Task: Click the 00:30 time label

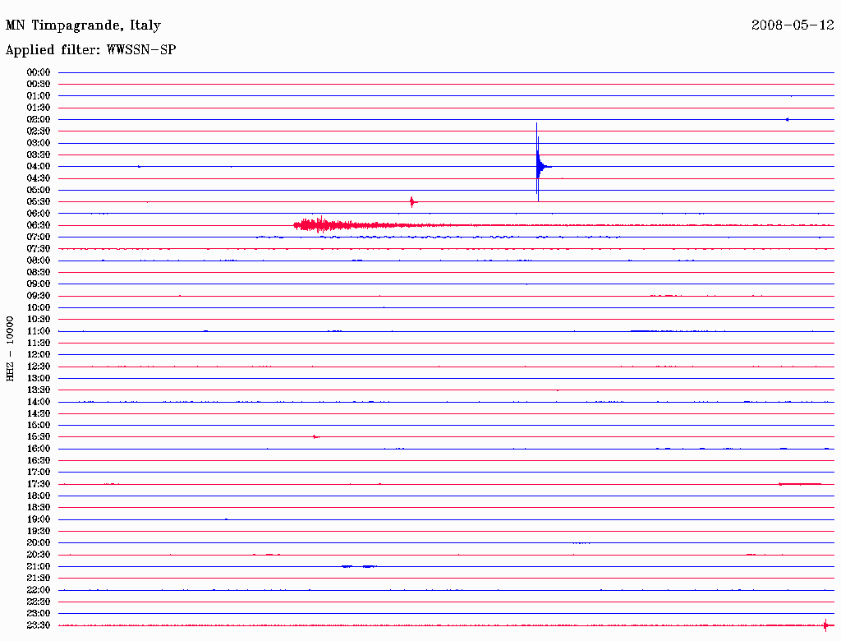Action: 39,84
